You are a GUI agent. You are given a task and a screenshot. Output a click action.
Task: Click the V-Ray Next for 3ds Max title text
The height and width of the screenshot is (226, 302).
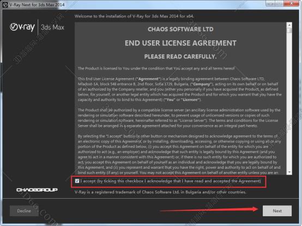click(x=37, y=5)
